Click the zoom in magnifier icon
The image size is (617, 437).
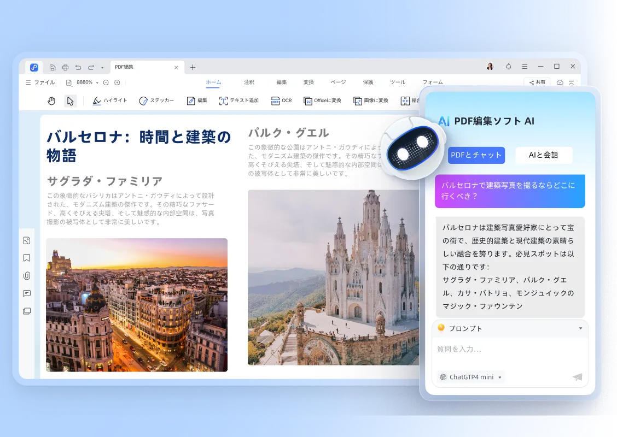coord(117,82)
